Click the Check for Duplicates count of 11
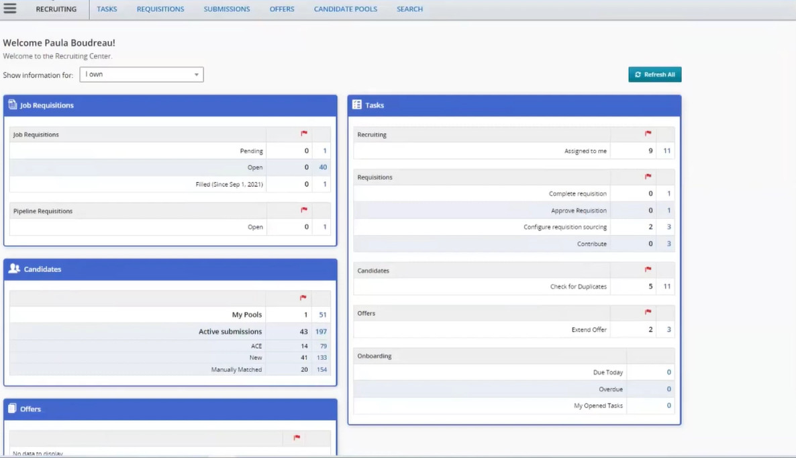796x458 pixels. 666,286
